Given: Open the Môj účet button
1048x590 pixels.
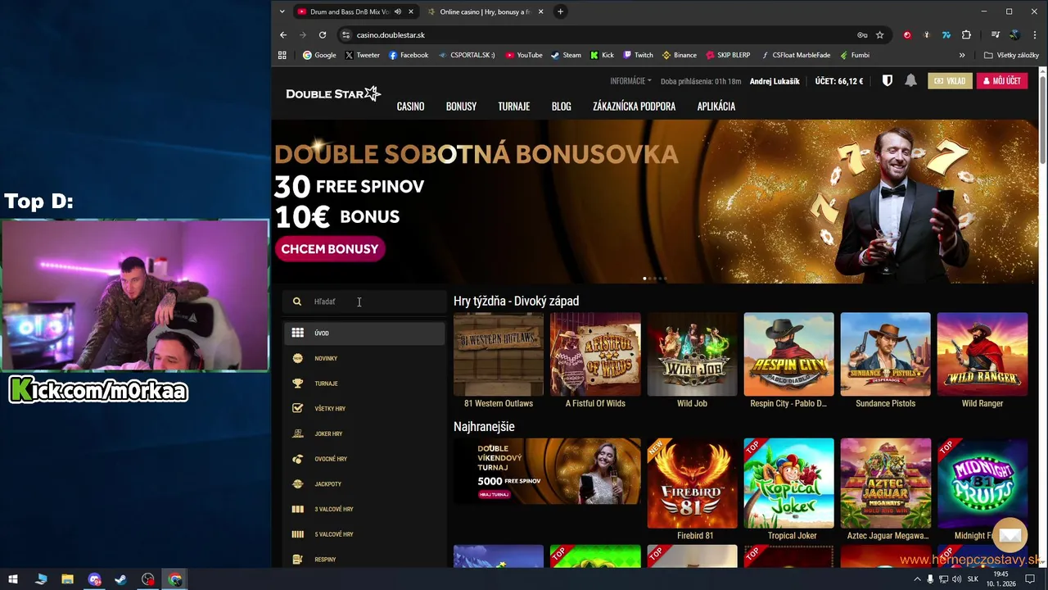Looking at the screenshot, I should pos(1001,81).
